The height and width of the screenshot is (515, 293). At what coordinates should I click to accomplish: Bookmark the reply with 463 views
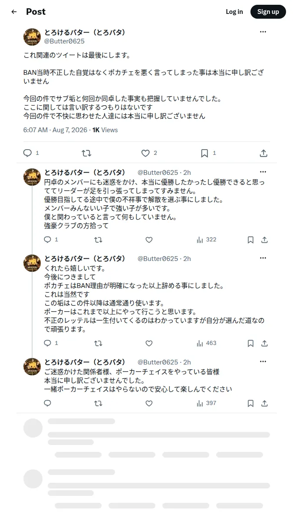click(250, 343)
